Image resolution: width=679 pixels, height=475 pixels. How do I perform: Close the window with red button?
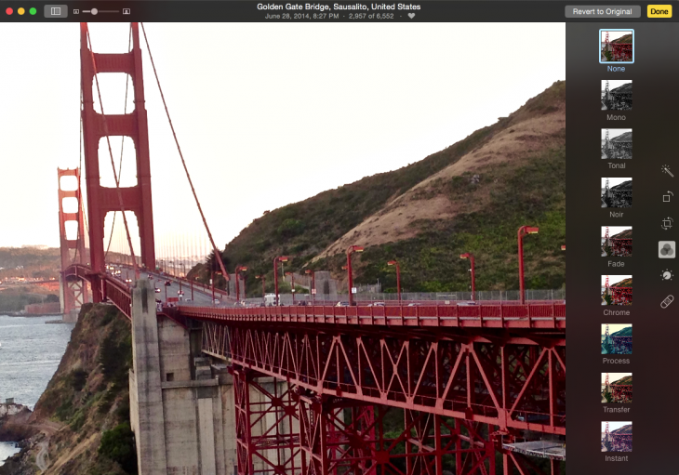(9, 11)
